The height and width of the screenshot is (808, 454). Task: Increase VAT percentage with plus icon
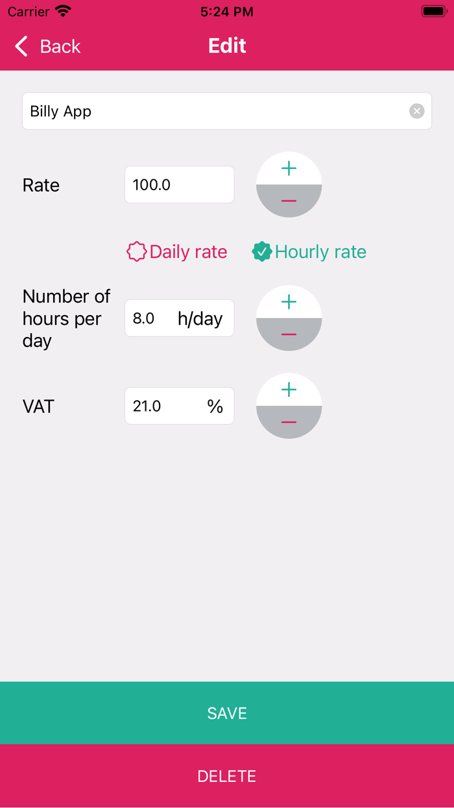(289, 390)
